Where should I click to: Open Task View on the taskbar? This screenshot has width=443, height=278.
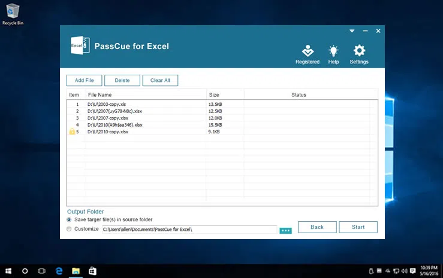pyautogui.click(x=41, y=271)
